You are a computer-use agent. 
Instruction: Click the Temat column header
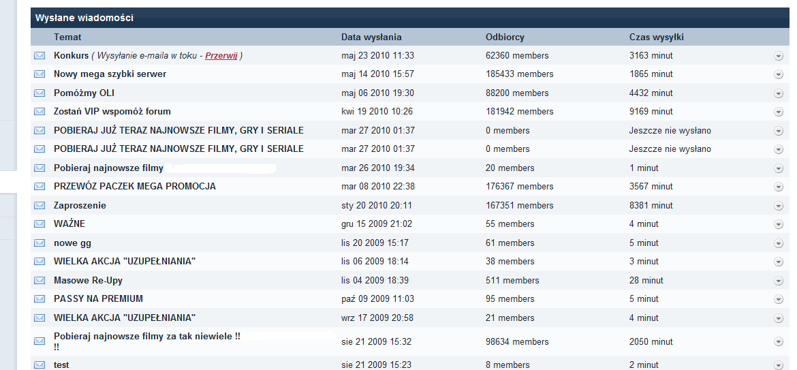(67, 37)
